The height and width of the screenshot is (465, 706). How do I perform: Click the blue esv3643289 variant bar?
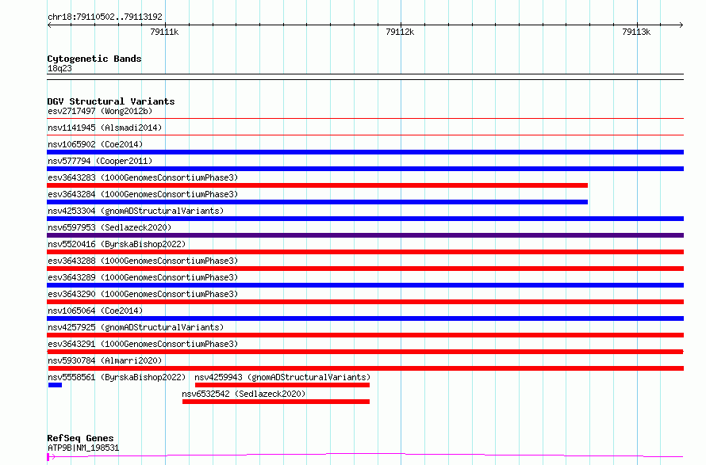[365, 285]
